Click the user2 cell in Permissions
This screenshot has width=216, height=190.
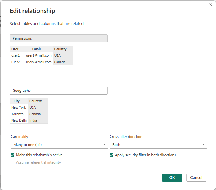tap(16, 62)
